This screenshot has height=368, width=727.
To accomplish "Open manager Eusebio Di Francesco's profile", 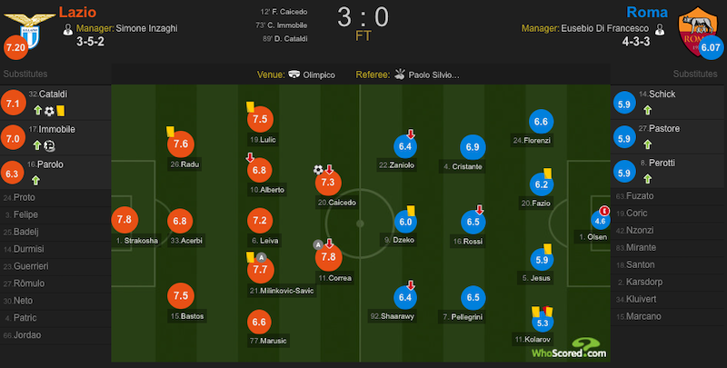I will 604,28.
